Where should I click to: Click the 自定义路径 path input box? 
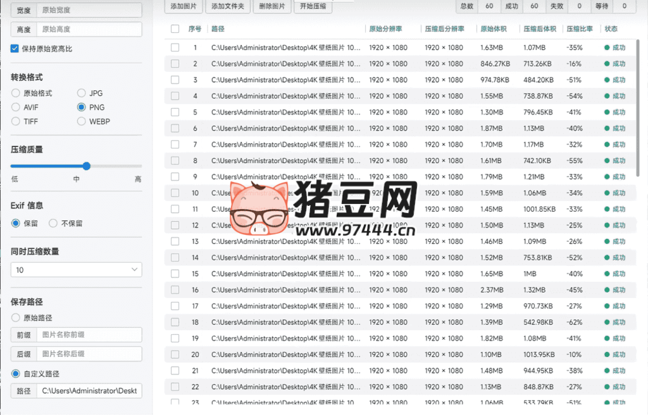89,391
